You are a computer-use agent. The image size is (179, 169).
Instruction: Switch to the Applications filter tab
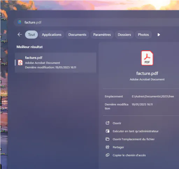coord(52,35)
